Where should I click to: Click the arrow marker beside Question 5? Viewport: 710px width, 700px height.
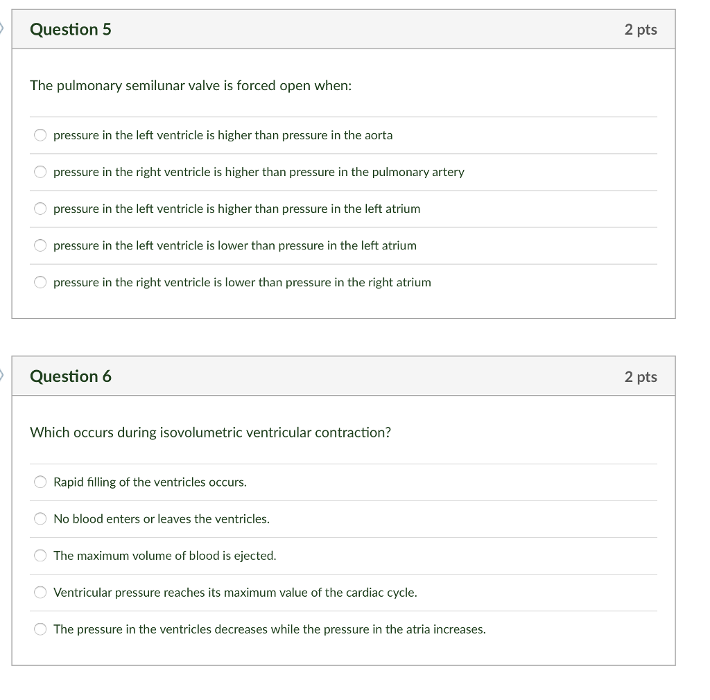tap(3, 29)
